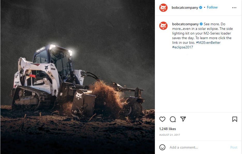This screenshot has height=154, width=242.
Task: Open the emoji picker smiley icon
Action: tap(162, 147)
